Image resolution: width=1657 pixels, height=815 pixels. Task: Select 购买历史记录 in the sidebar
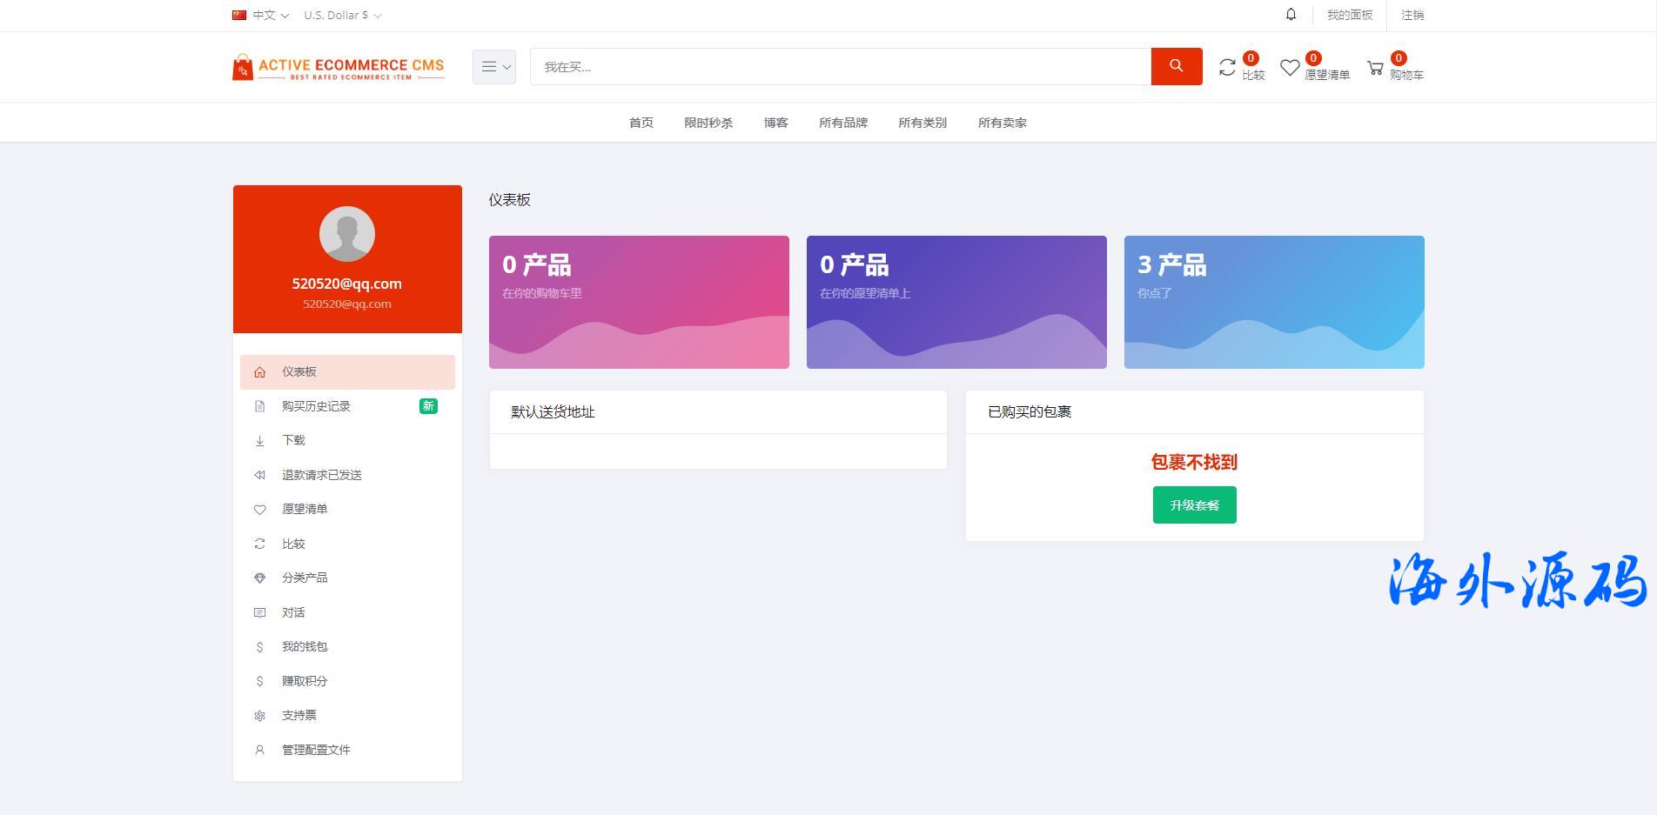pos(316,406)
